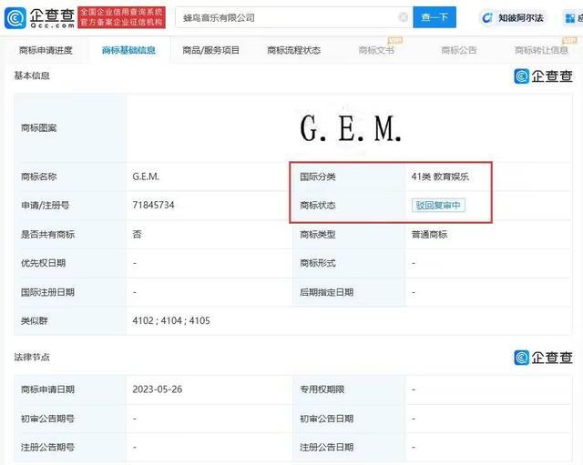Open the 商标流程状态 tab
This screenshot has width=583, height=465.
pos(293,51)
